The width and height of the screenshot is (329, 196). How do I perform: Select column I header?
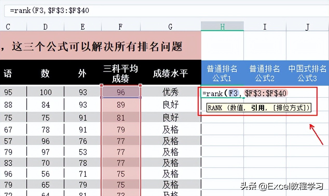click(265, 27)
